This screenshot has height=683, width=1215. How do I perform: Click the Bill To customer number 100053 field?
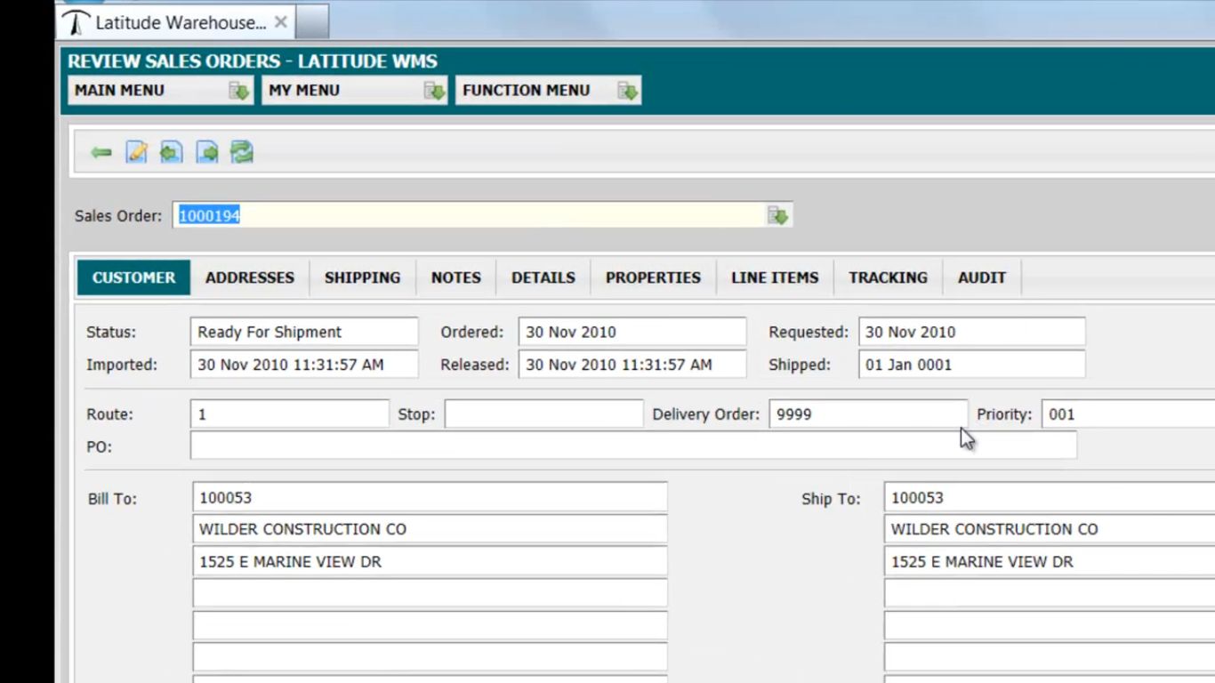[x=430, y=498]
